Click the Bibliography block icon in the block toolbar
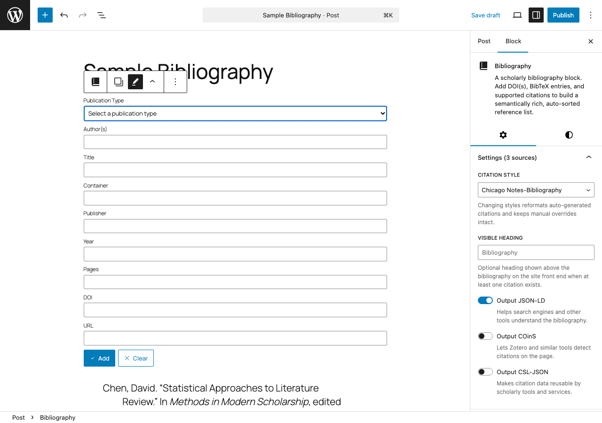The image size is (602, 423). 95,81
